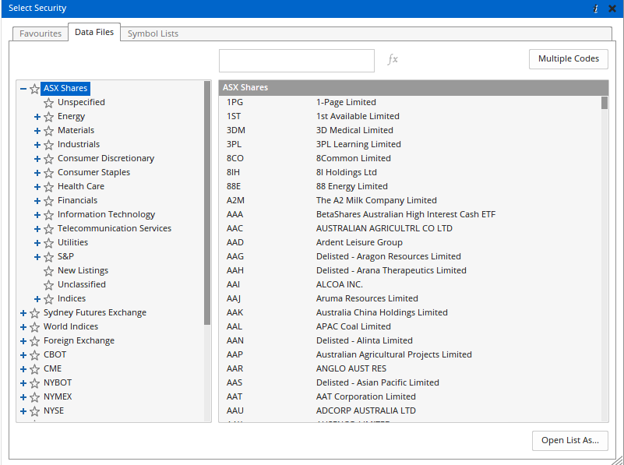
Task: Expand the Industrials node
Action: coord(37,145)
